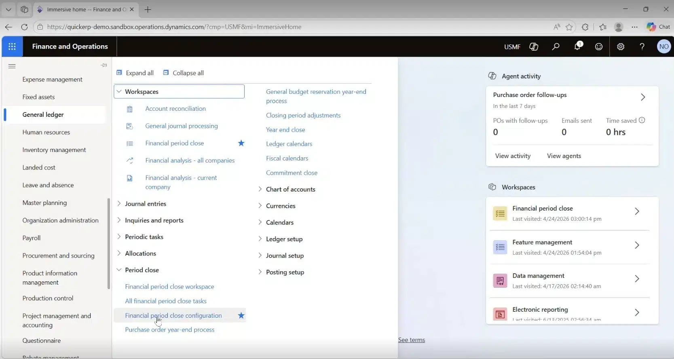The width and height of the screenshot is (674, 359).
Task: Open the NO user account avatar
Action: (664, 46)
